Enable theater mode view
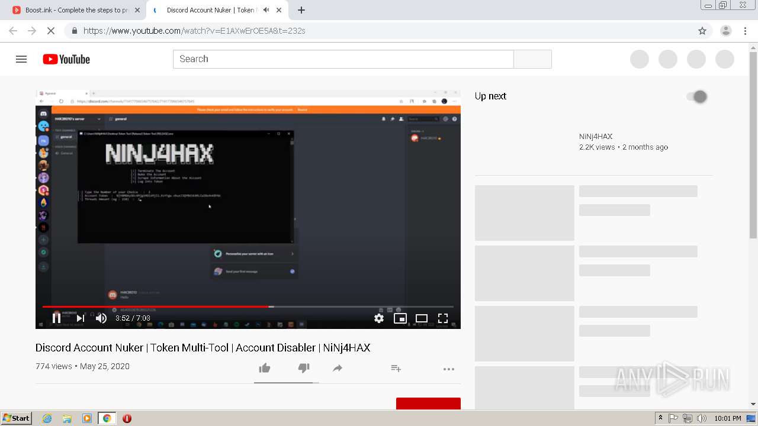 [x=422, y=318]
